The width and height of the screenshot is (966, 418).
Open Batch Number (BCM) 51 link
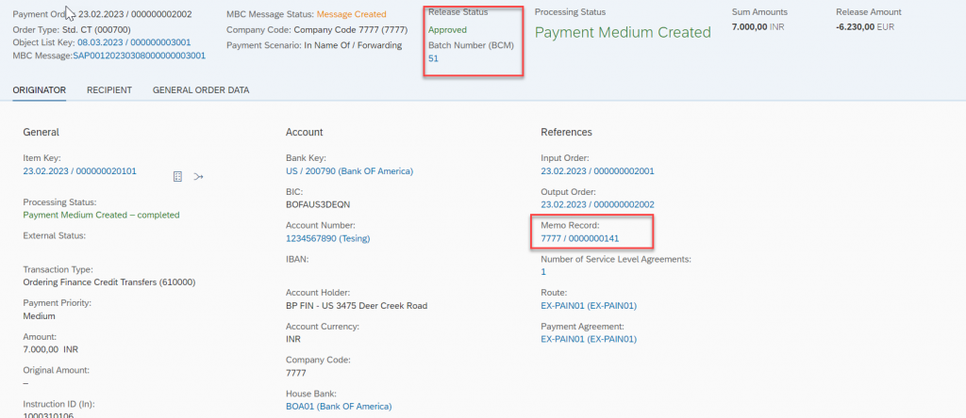coord(434,58)
